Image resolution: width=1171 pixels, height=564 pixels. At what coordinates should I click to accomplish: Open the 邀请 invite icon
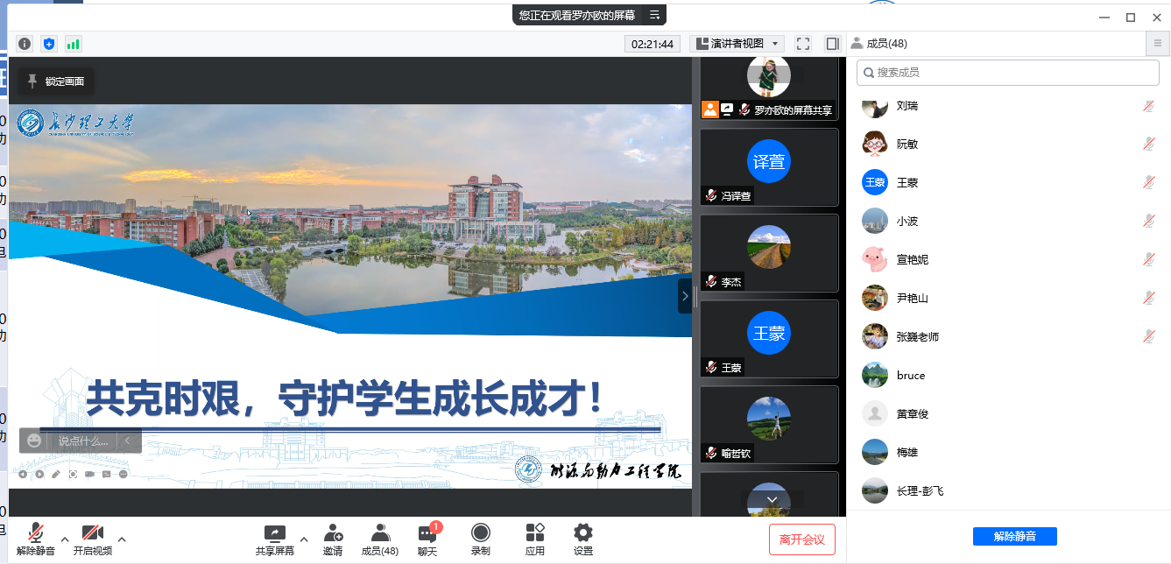(x=333, y=539)
